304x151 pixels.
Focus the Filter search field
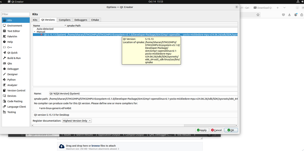pyautogui.click(x=16, y=14)
